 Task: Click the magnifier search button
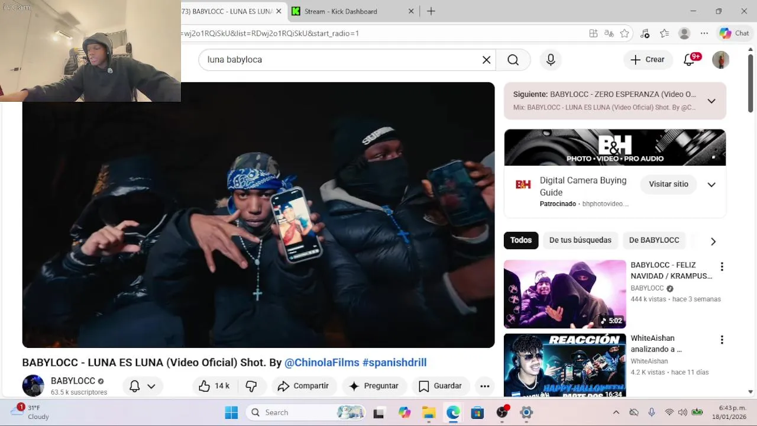[x=513, y=60]
